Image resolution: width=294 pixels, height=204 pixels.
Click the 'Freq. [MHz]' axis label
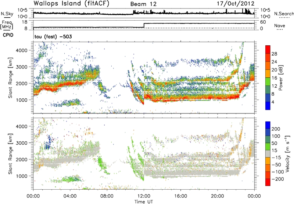point(7,25)
